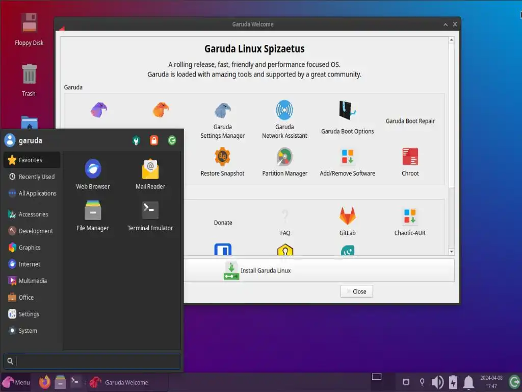Launch Partition Manager
The height and width of the screenshot is (392, 522).
pyautogui.click(x=284, y=162)
